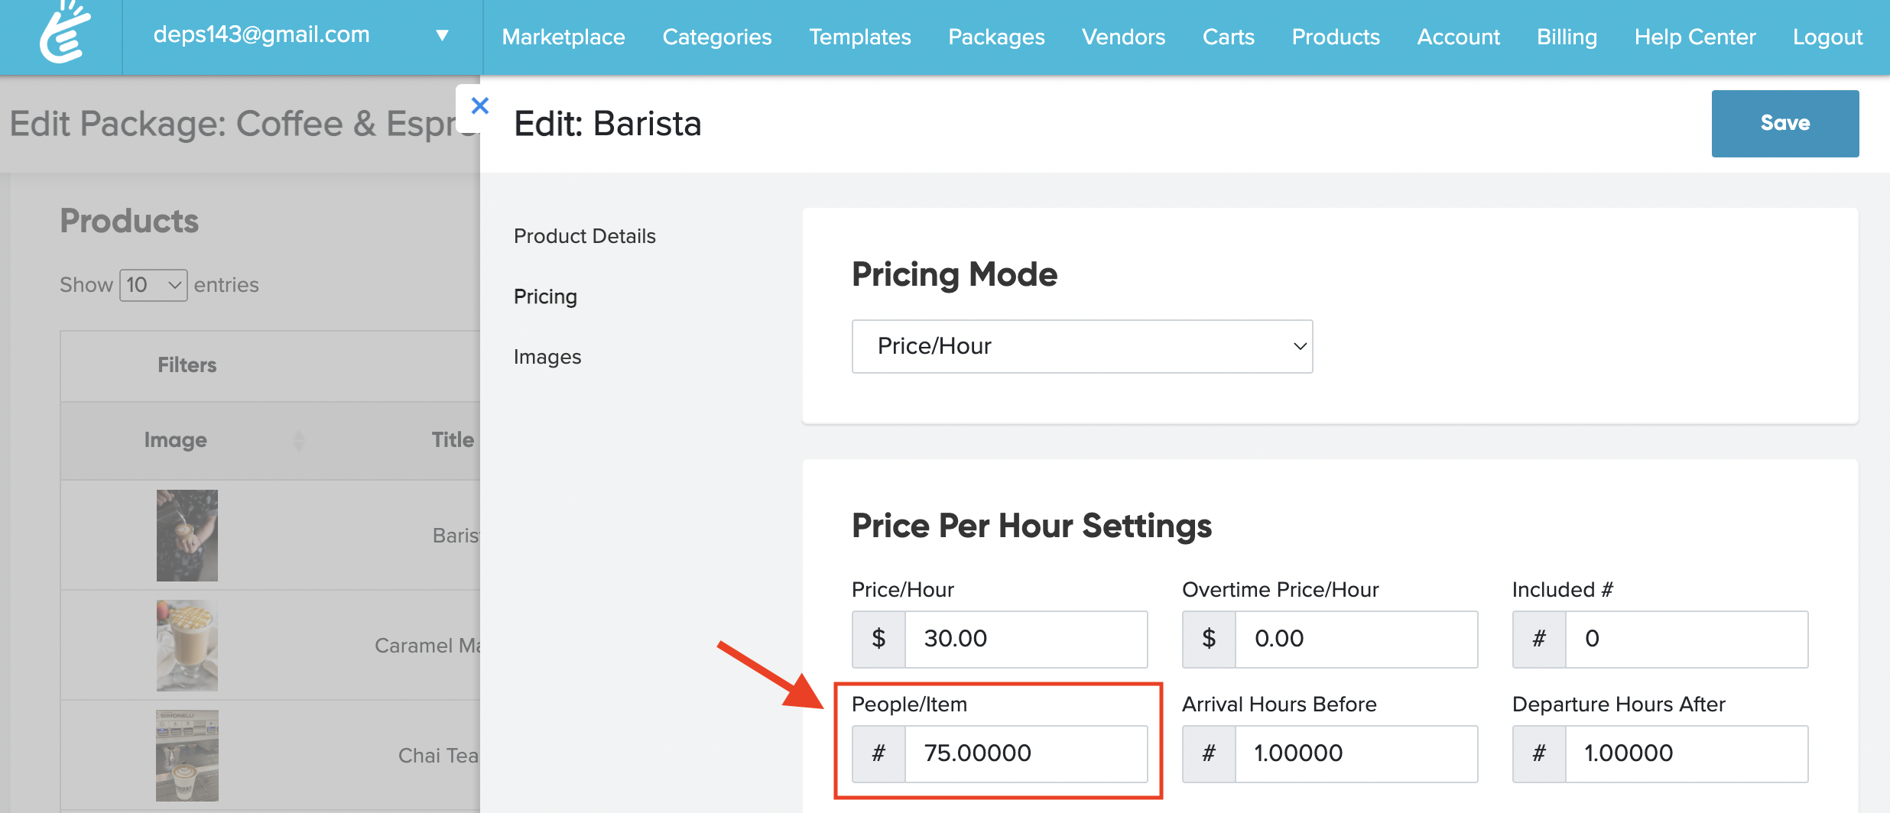Screen dimensions: 1890x813
Task: Click the Caramel Macchiato product image
Action: click(187, 645)
